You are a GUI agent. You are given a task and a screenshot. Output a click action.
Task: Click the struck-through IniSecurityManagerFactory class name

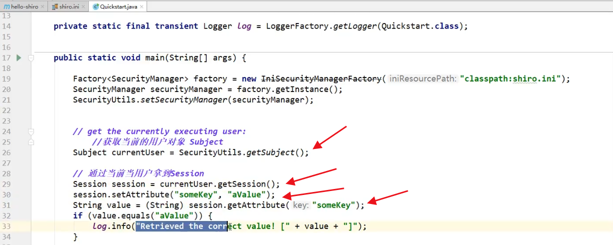(322, 78)
